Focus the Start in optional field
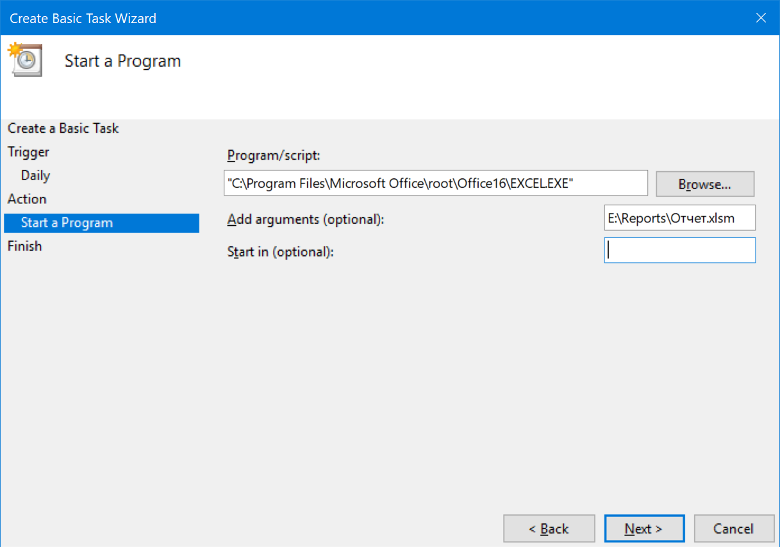780x547 pixels. tap(680, 250)
